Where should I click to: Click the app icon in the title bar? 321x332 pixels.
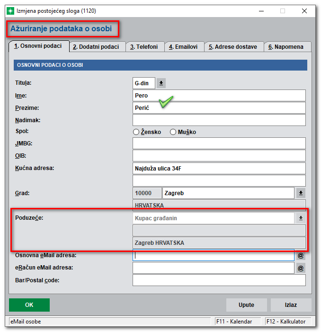(10, 10)
